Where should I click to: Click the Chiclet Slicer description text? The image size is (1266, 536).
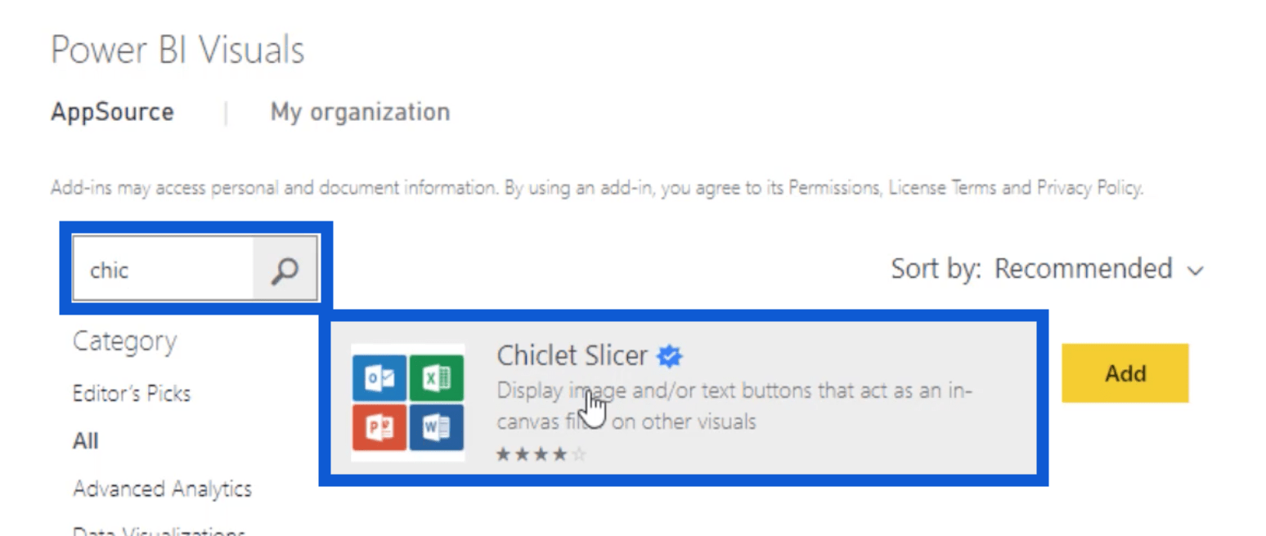pyautogui.click(x=734, y=406)
